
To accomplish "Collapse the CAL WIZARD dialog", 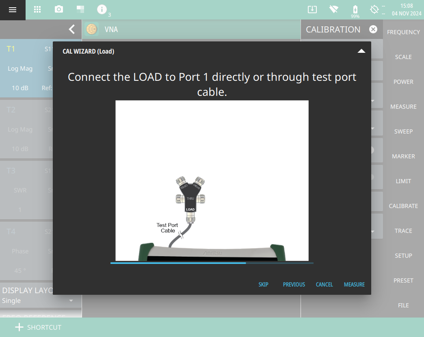I will click(361, 51).
